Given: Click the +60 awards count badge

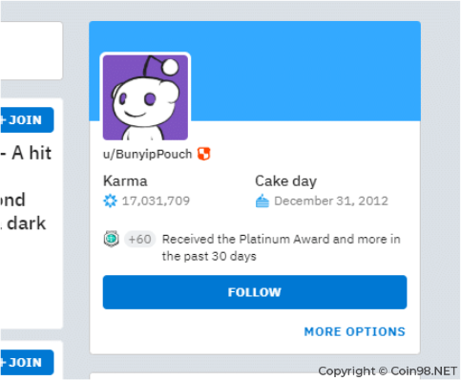Looking at the screenshot, I should pyautogui.click(x=140, y=239).
